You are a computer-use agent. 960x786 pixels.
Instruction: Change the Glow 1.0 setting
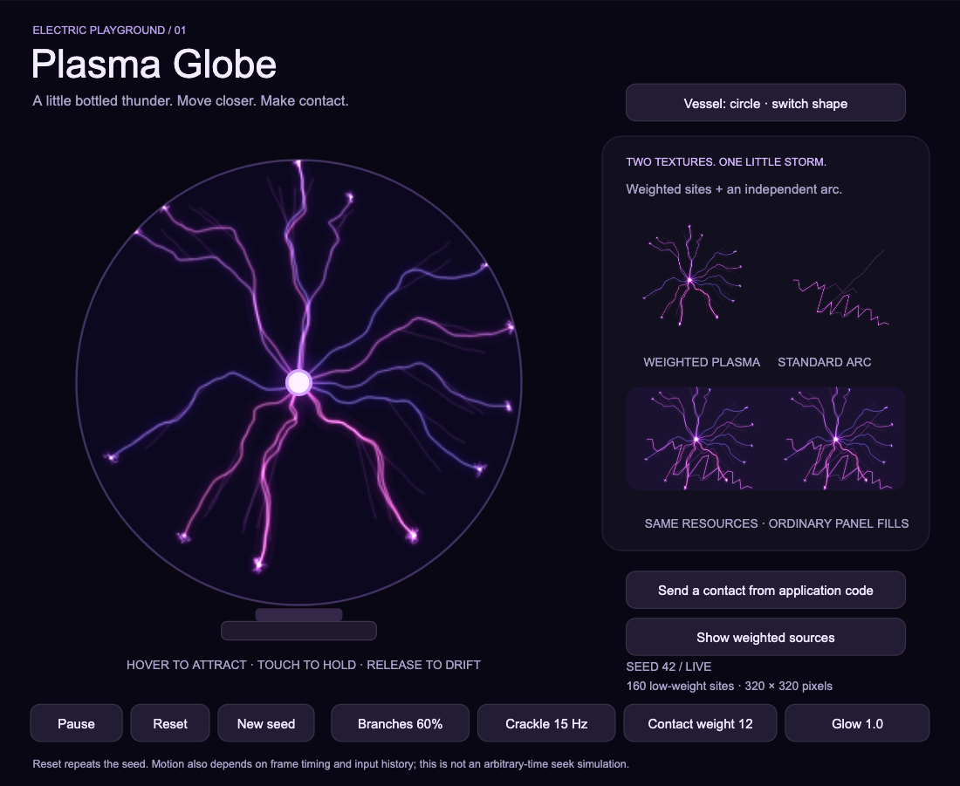[857, 723]
